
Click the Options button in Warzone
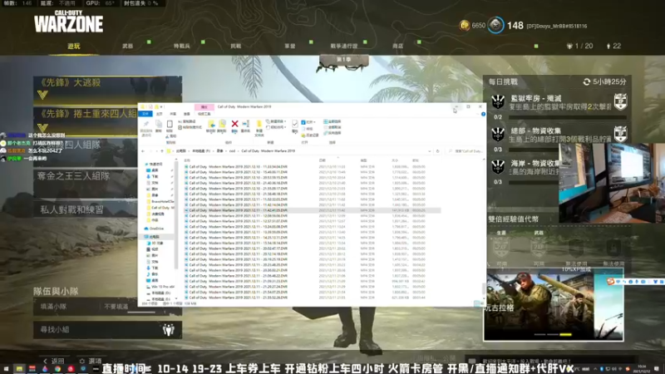coord(91,361)
